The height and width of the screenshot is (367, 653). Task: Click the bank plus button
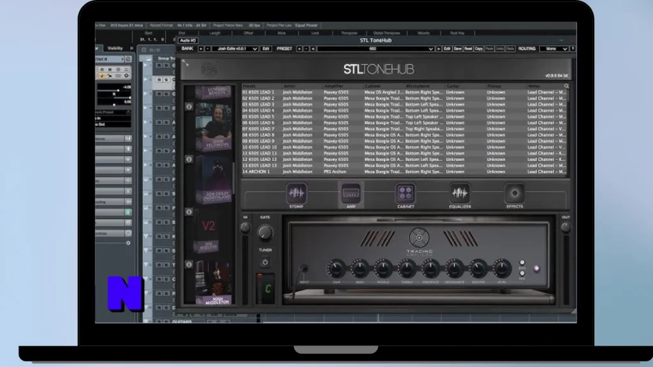201,48
